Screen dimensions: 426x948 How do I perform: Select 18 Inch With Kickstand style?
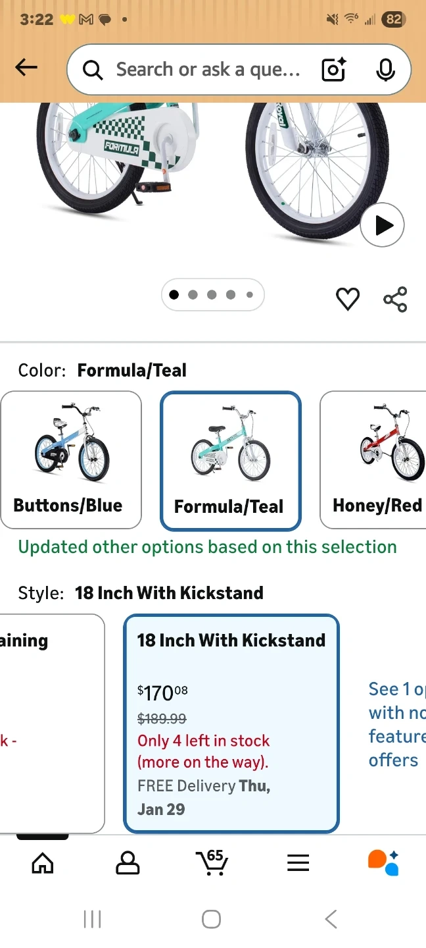(231, 723)
